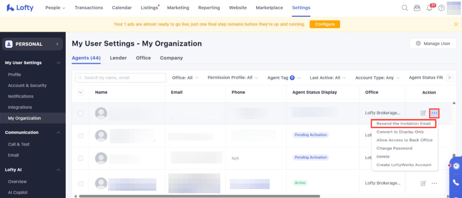
Task: Click the search by name, email field
Action: (x=121, y=78)
